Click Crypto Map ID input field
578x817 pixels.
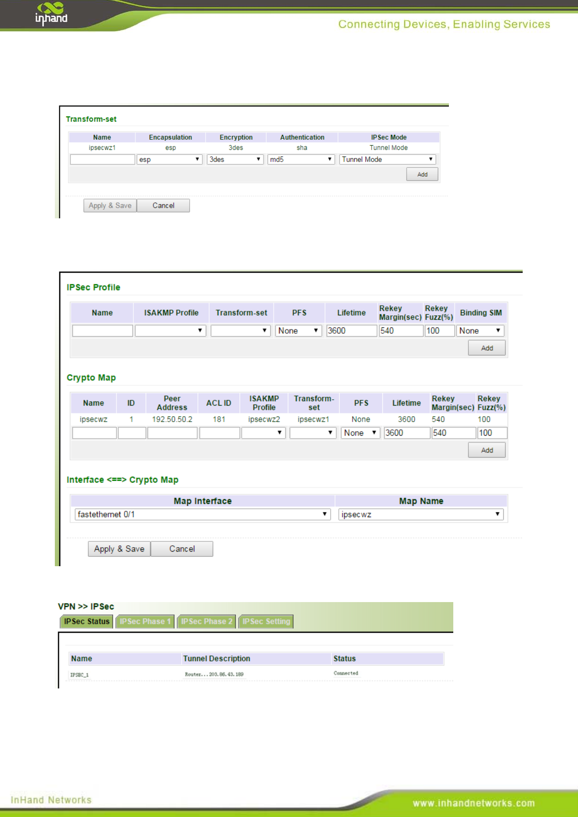(x=132, y=433)
